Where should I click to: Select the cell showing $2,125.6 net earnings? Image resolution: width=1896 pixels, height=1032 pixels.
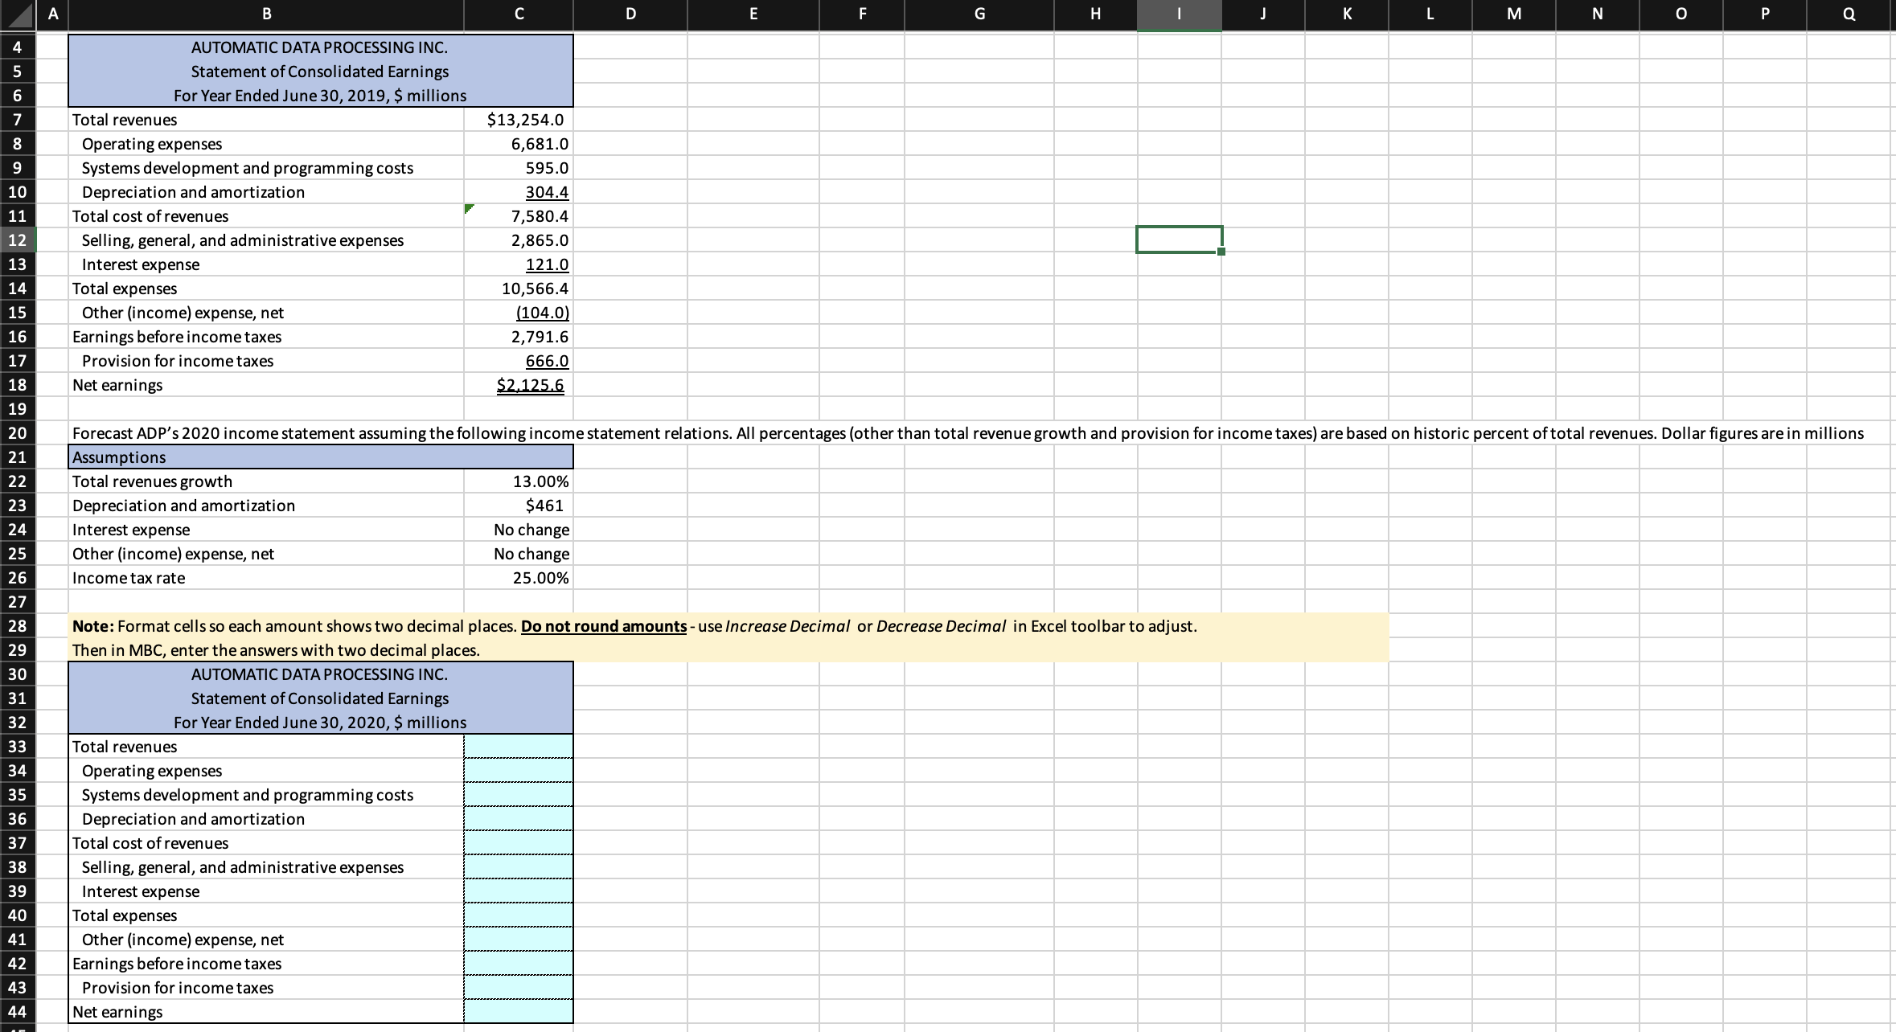(x=519, y=384)
